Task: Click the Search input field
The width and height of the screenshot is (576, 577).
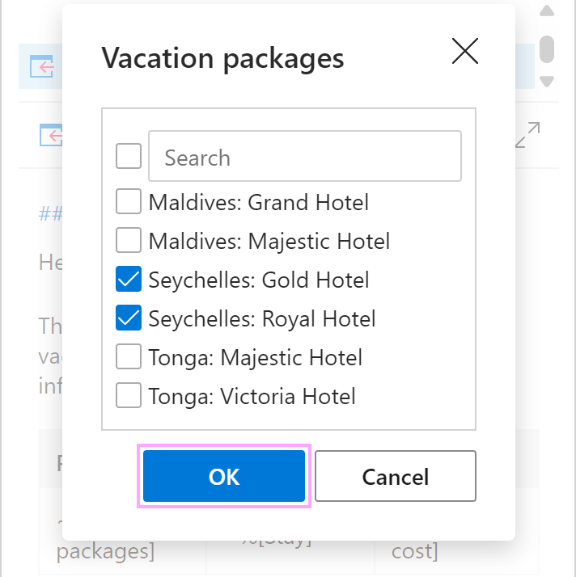Action: [305, 156]
